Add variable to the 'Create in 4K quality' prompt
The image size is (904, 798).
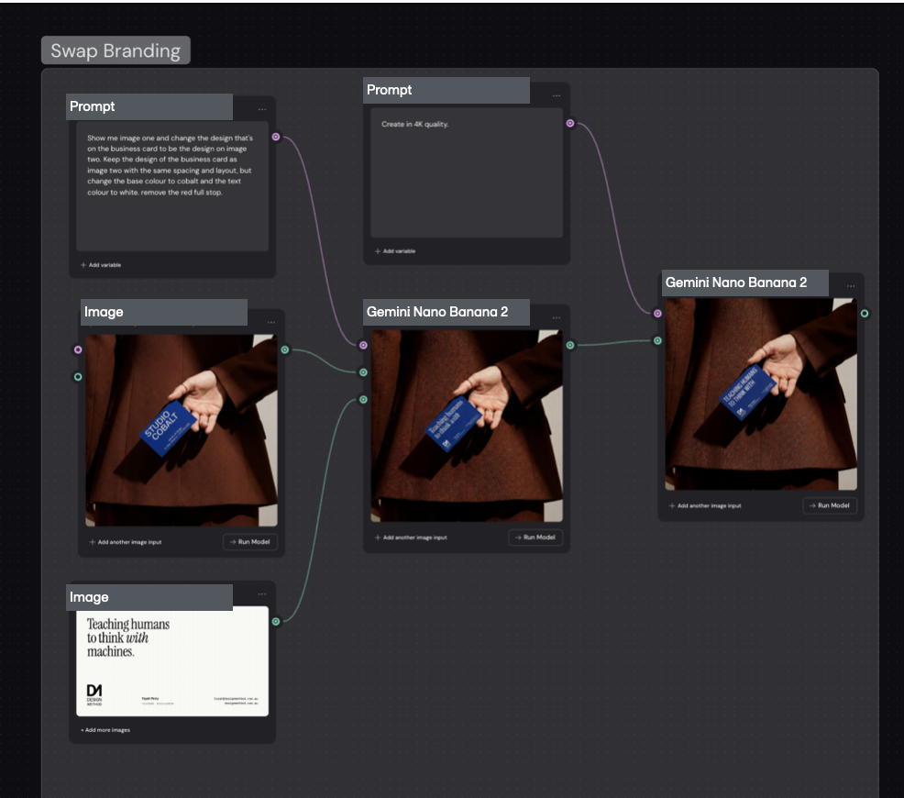coord(395,251)
